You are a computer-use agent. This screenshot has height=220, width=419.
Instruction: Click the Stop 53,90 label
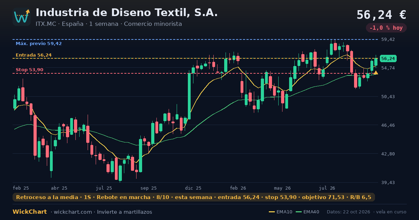(29, 70)
